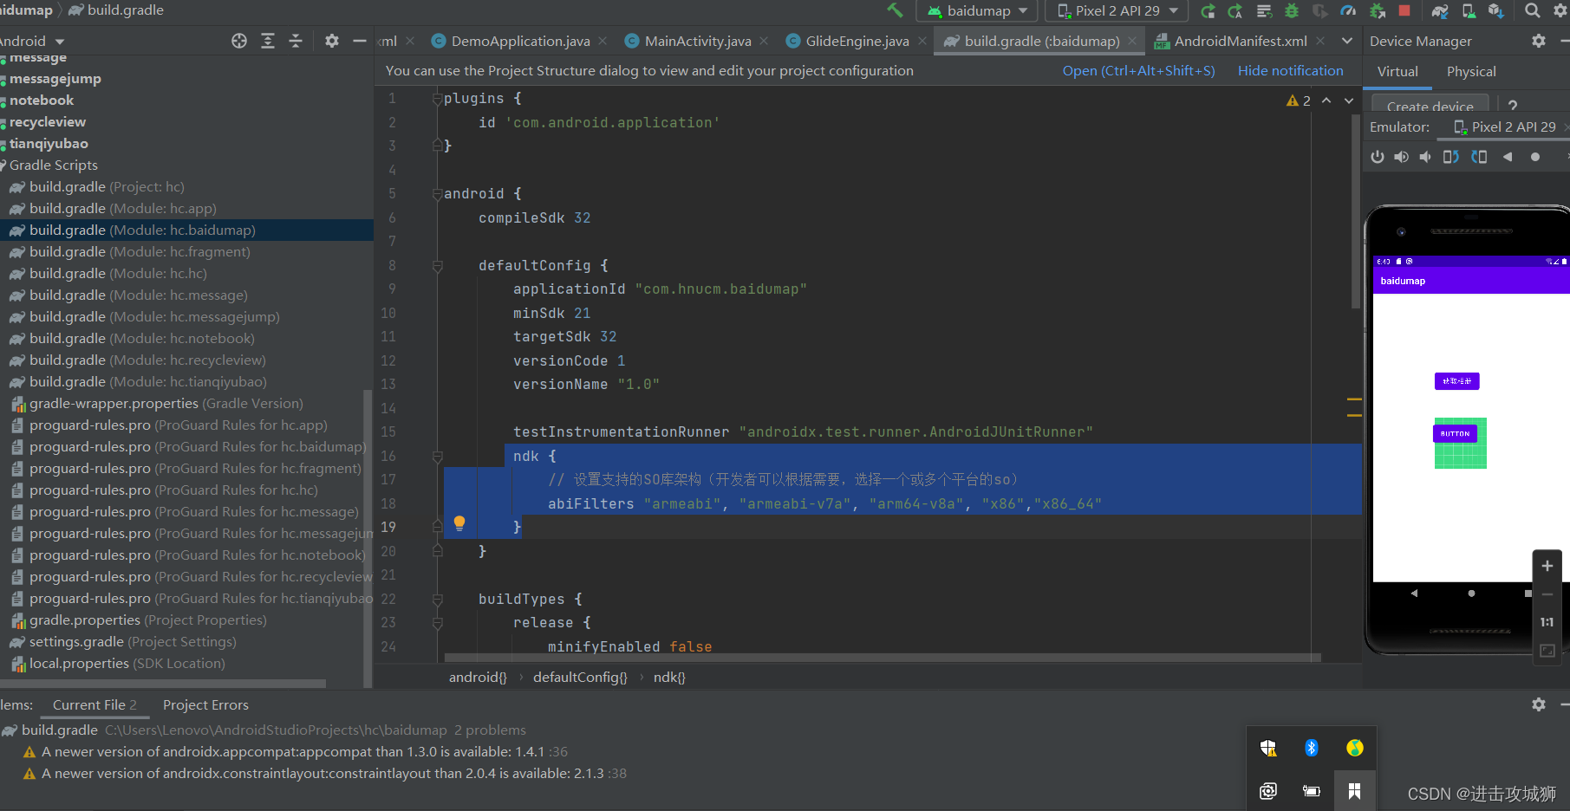
Task: Select Virtual tab in Device Manager
Action: point(1397,71)
